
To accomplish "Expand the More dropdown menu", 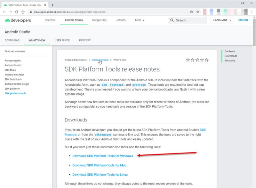I will pos(140,20).
